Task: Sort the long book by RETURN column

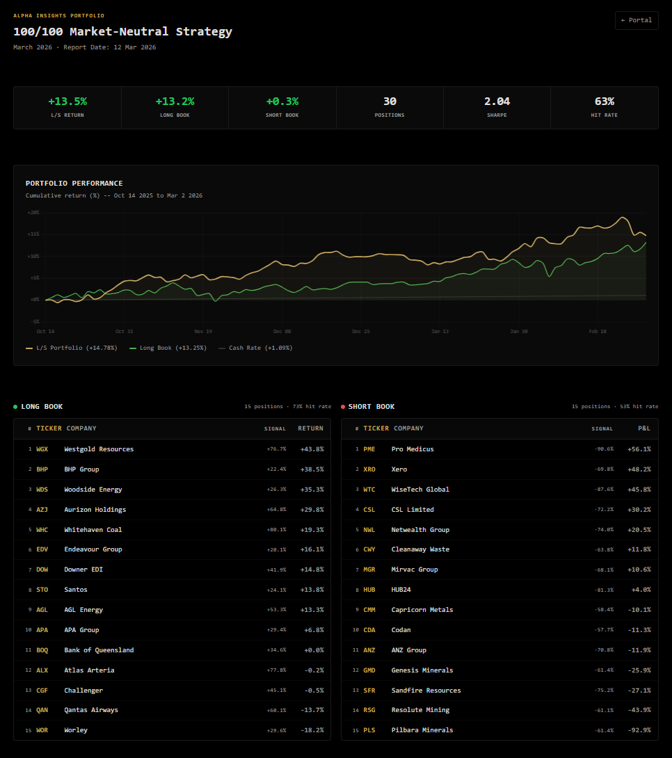Action: point(310,428)
